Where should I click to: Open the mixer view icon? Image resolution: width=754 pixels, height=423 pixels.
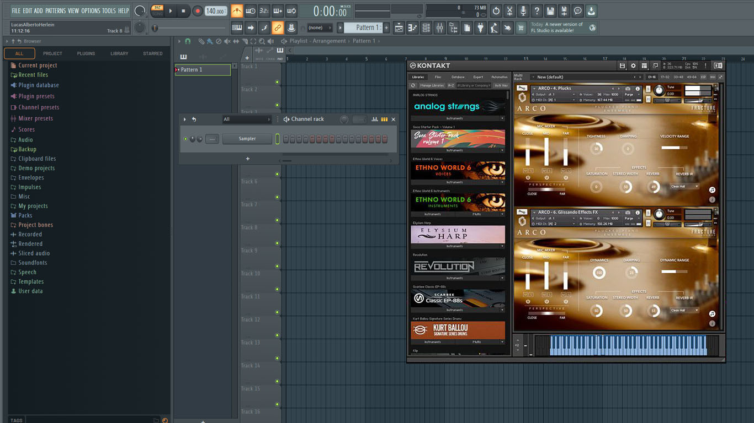(x=440, y=28)
